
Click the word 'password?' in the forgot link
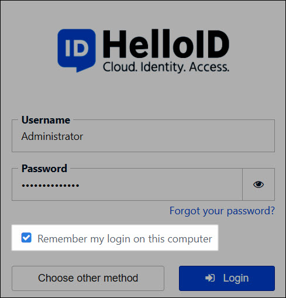click(x=251, y=211)
